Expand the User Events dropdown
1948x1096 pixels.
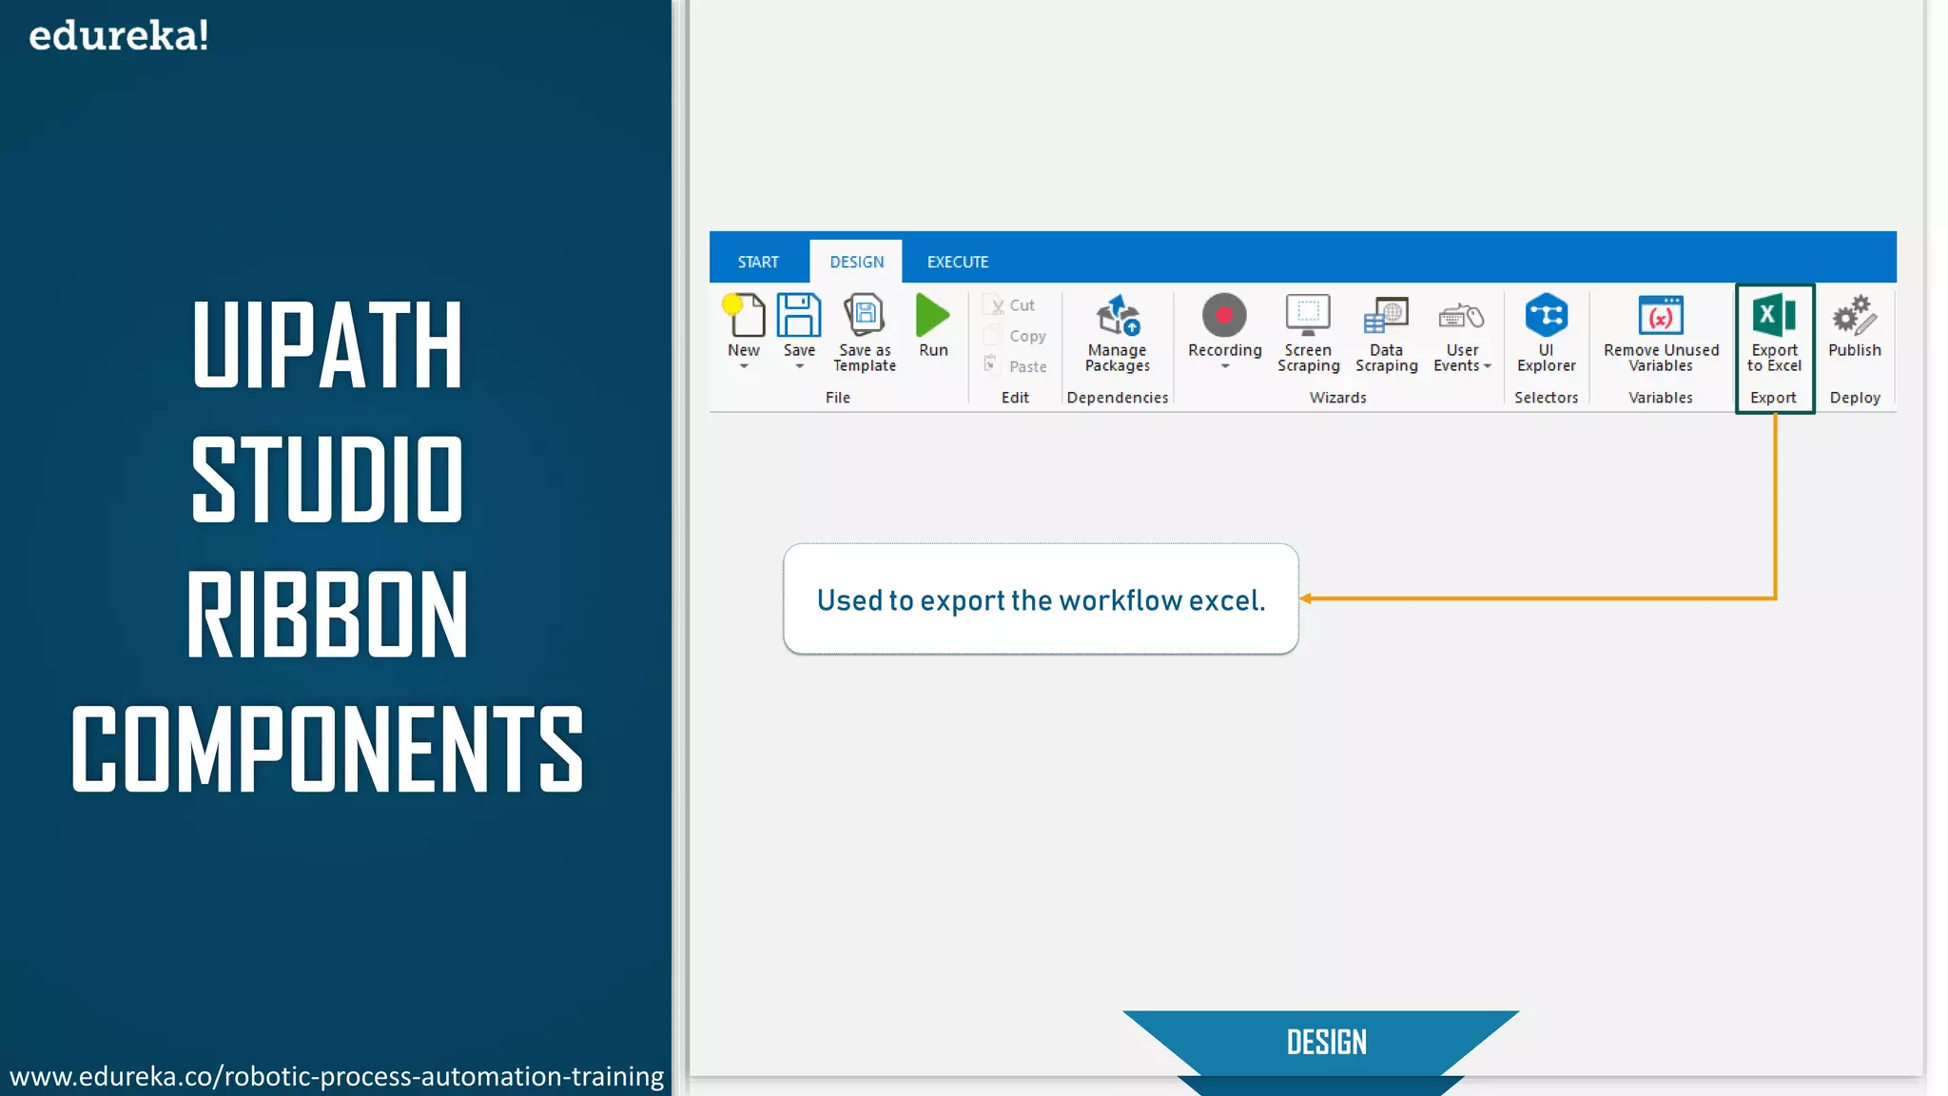coord(1488,366)
